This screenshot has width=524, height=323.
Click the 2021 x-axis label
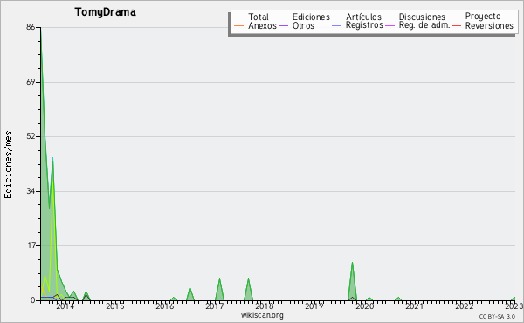414,306
